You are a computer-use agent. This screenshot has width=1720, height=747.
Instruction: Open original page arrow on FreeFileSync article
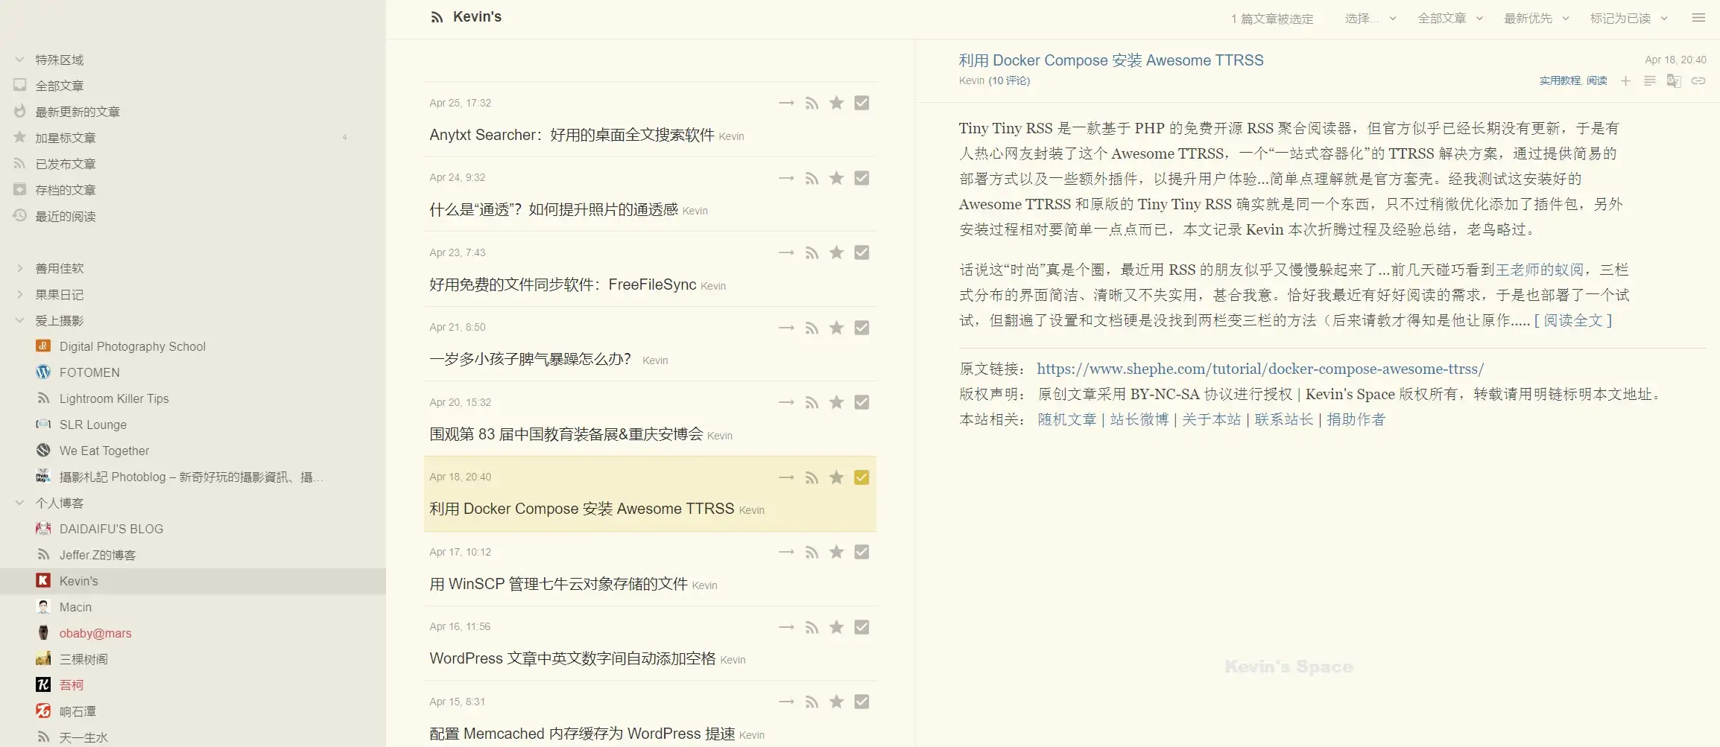pyautogui.click(x=786, y=252)
